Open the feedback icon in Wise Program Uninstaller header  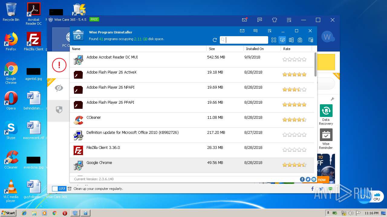255,31
